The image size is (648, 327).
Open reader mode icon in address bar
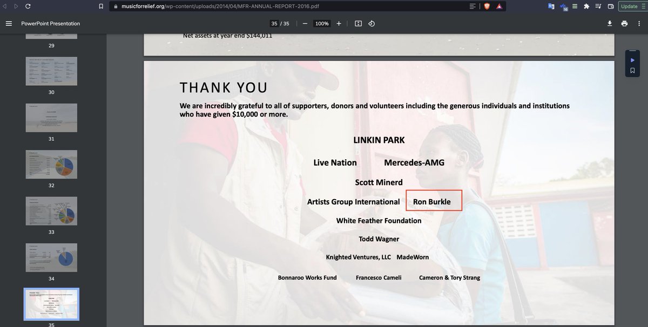[473, 6]
